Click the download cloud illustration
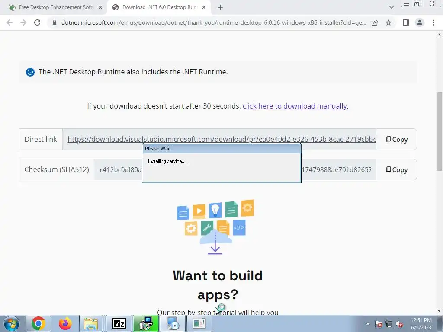 [x=215, y=227]
